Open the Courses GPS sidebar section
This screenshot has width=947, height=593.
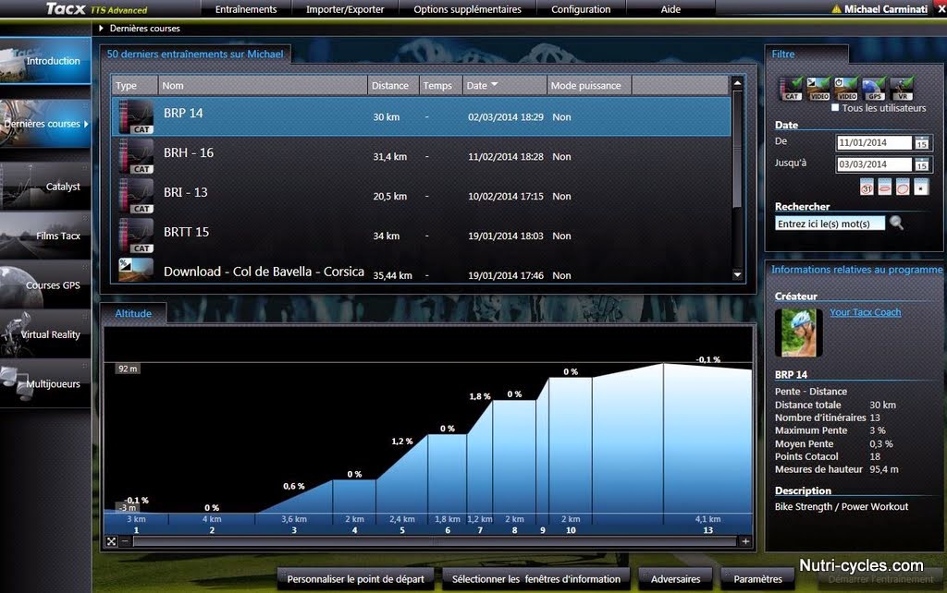pyautogui.click(x=45, y=285)
